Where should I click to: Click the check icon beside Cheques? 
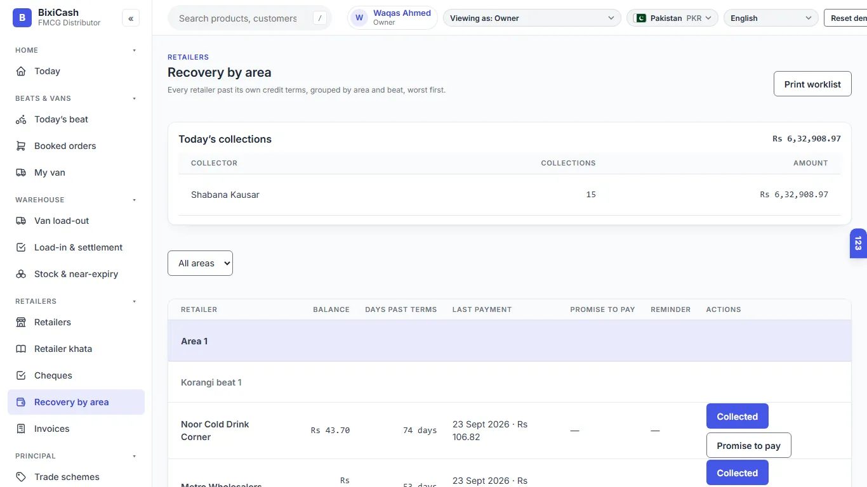(x=21, y=375)
